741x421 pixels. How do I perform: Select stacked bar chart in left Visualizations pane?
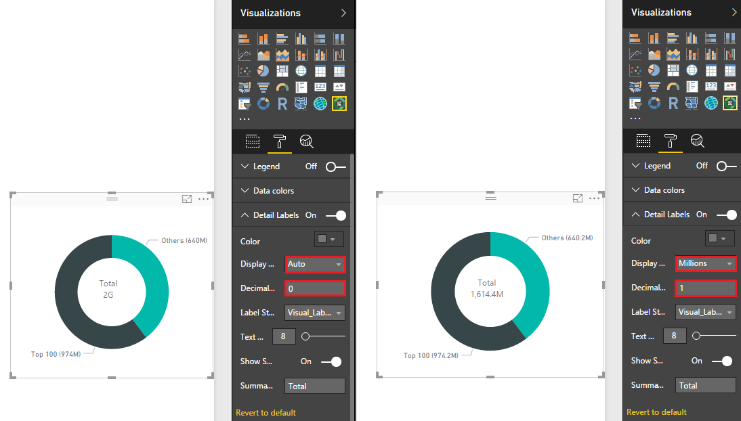(x=245, y=39)
